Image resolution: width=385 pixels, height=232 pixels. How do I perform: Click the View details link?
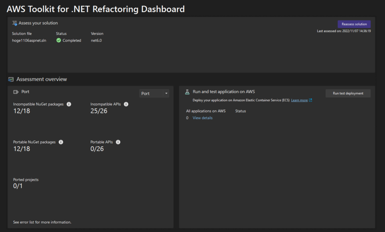pyautogui.click(x=203, y=117)
